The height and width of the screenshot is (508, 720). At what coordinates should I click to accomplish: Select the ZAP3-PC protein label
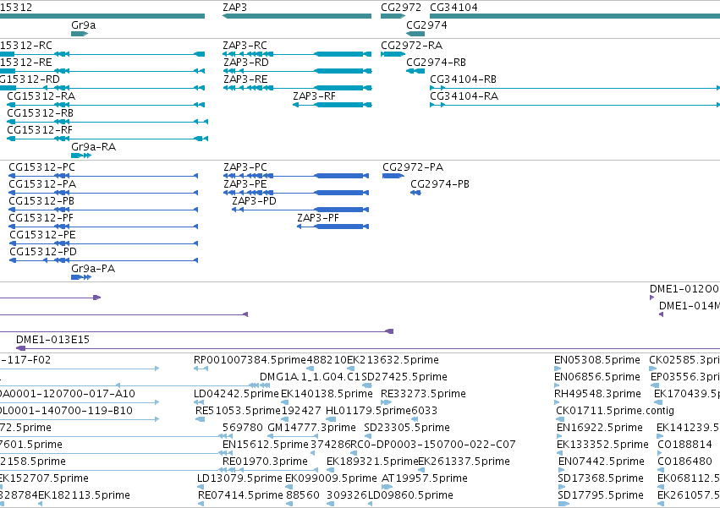(x=245, y=167)
